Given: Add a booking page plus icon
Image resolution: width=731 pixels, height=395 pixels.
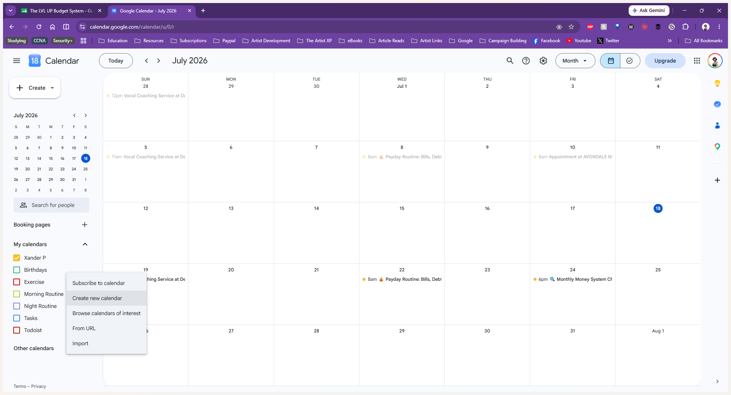Looking at the screenshot, I should (85, 225).
